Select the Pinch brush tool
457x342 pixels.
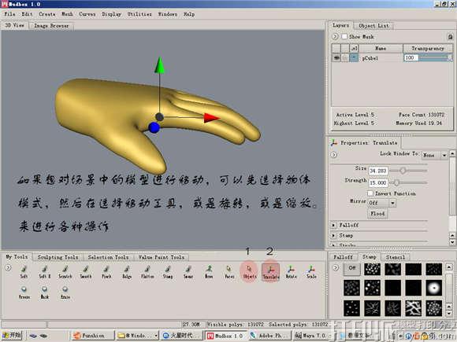pos(106,272)
